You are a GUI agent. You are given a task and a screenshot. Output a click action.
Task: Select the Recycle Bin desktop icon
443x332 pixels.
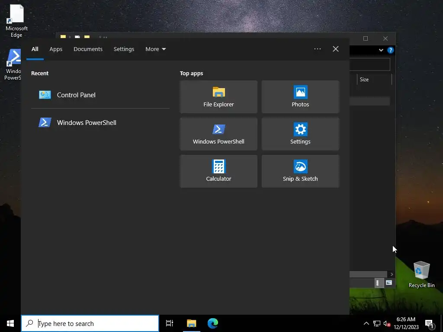[x=421, y=275]
